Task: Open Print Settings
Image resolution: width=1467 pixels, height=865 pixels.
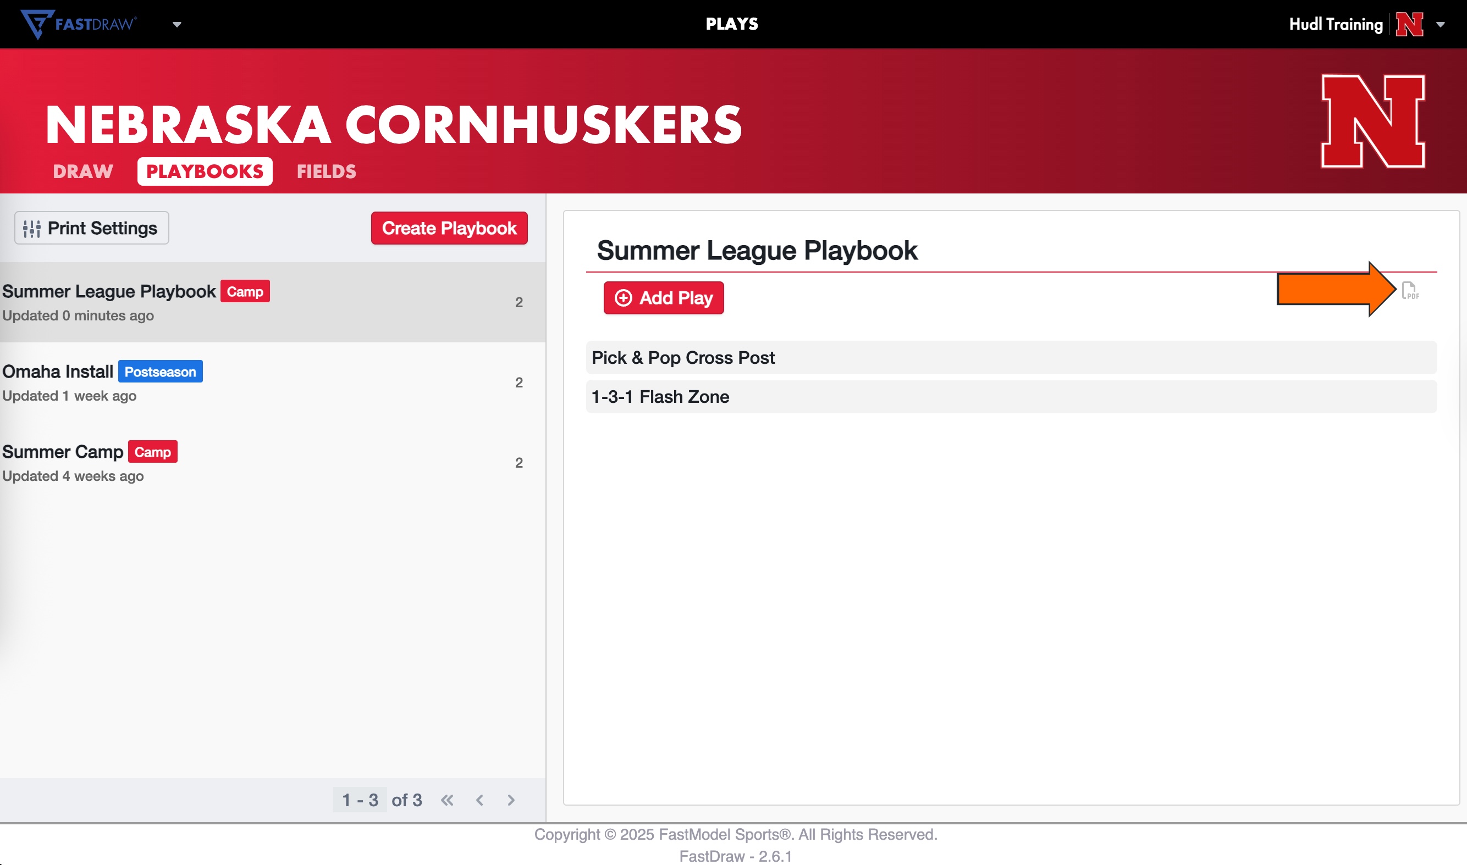Action: coord(91,228)
